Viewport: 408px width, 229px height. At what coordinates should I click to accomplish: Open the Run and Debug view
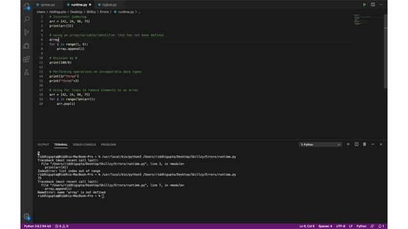pos(27,46)
